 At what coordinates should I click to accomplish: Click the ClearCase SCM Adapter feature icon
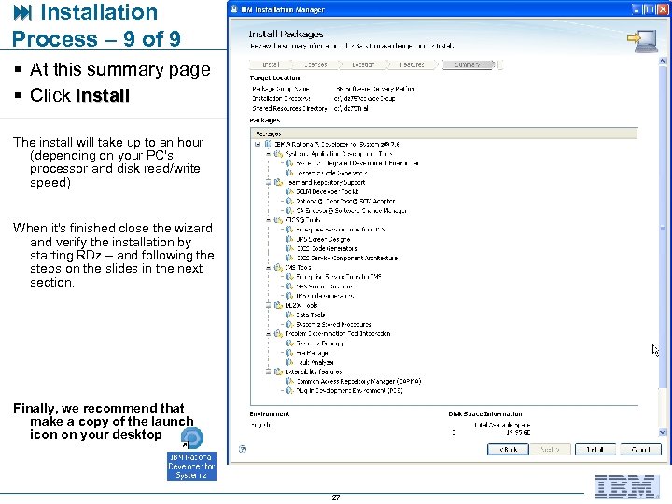coord(289,201)
